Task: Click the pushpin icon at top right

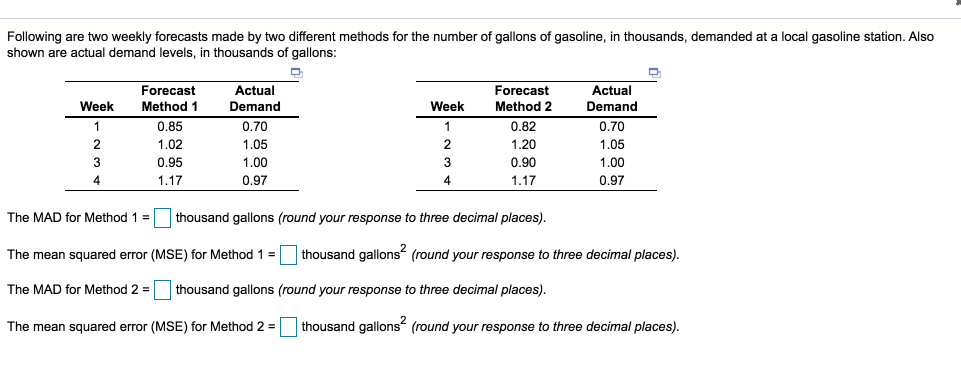Action: coord(957,3)
